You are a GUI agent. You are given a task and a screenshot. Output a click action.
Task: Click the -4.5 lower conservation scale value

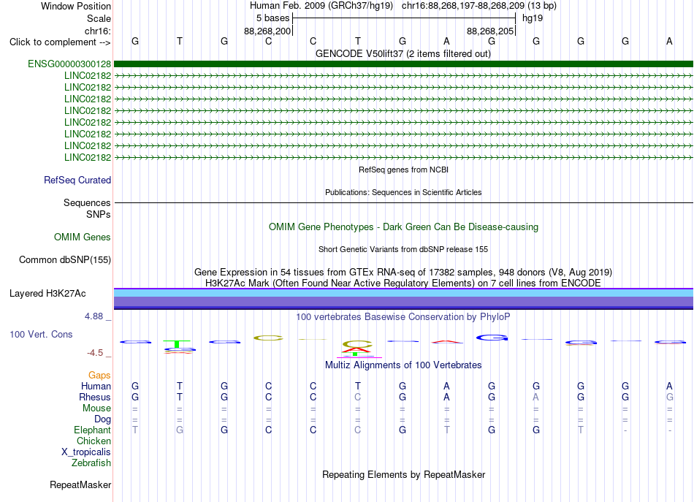95,353
